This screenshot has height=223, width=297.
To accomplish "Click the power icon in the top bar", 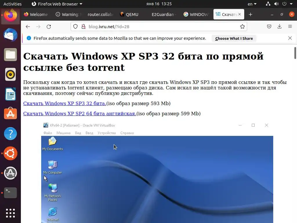I will 284,4.
